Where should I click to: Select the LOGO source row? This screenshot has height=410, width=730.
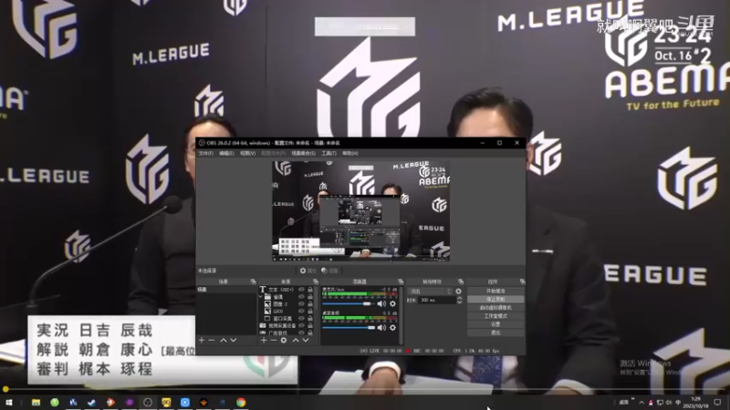287,311
